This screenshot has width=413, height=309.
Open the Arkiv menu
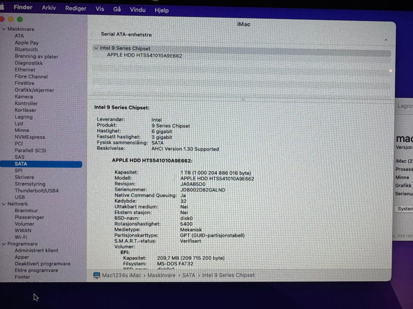coord(49,8)
